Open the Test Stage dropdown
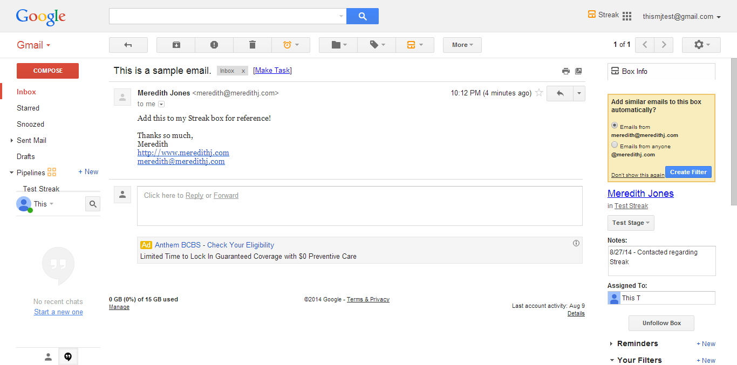Screen dimensions: 737x365 pyautogui.click(x=631, y=223)
